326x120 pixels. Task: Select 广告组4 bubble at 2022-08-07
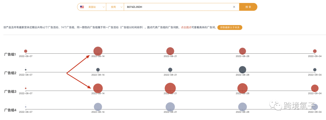26,107
